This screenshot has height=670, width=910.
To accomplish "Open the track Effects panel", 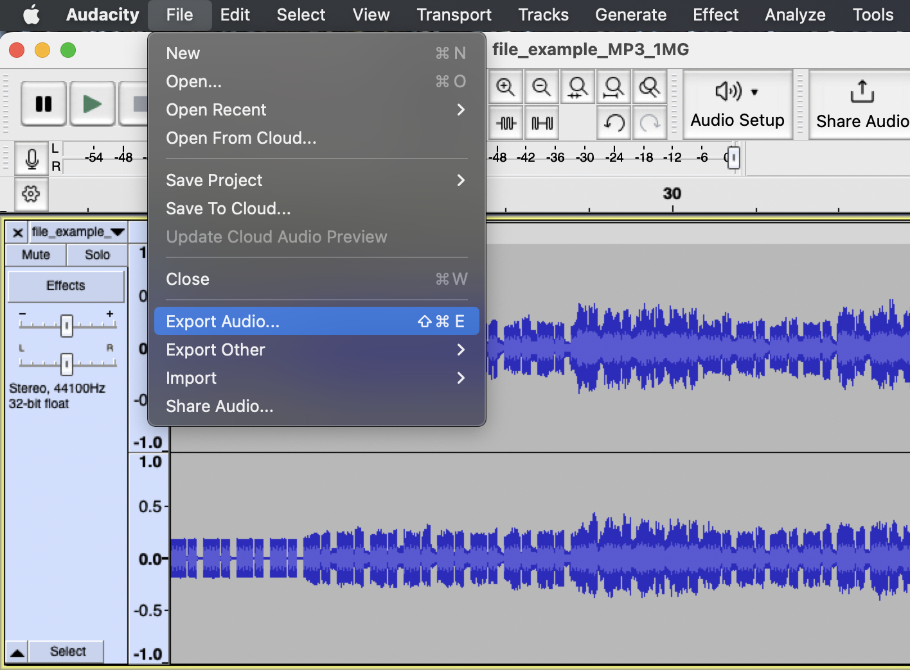I will [x=66, y=286].
